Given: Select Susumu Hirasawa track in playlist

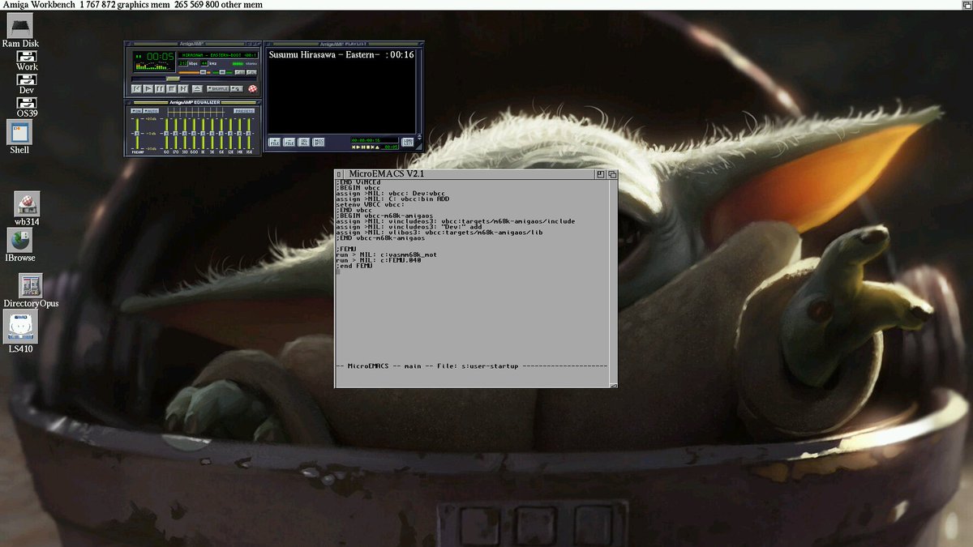Looking at the screenshot, I should point(341,55).
